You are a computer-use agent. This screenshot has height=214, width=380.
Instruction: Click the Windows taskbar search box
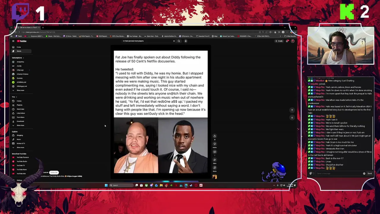coord(122,185)
